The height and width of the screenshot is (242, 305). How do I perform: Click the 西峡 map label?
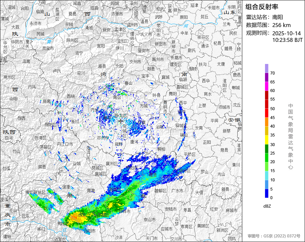pos(71,96)
